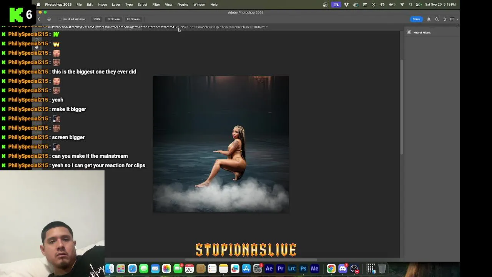Image resolution: width=492 pixels, height=277 pixels.
Task: Open Safari from the Dock
Action: coord(132,269)
